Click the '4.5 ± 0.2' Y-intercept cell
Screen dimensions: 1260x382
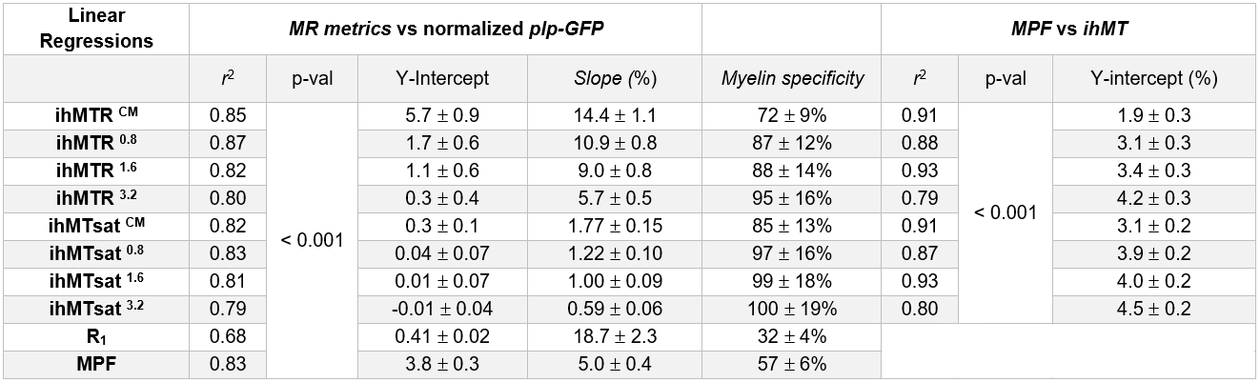(1153, 309)
